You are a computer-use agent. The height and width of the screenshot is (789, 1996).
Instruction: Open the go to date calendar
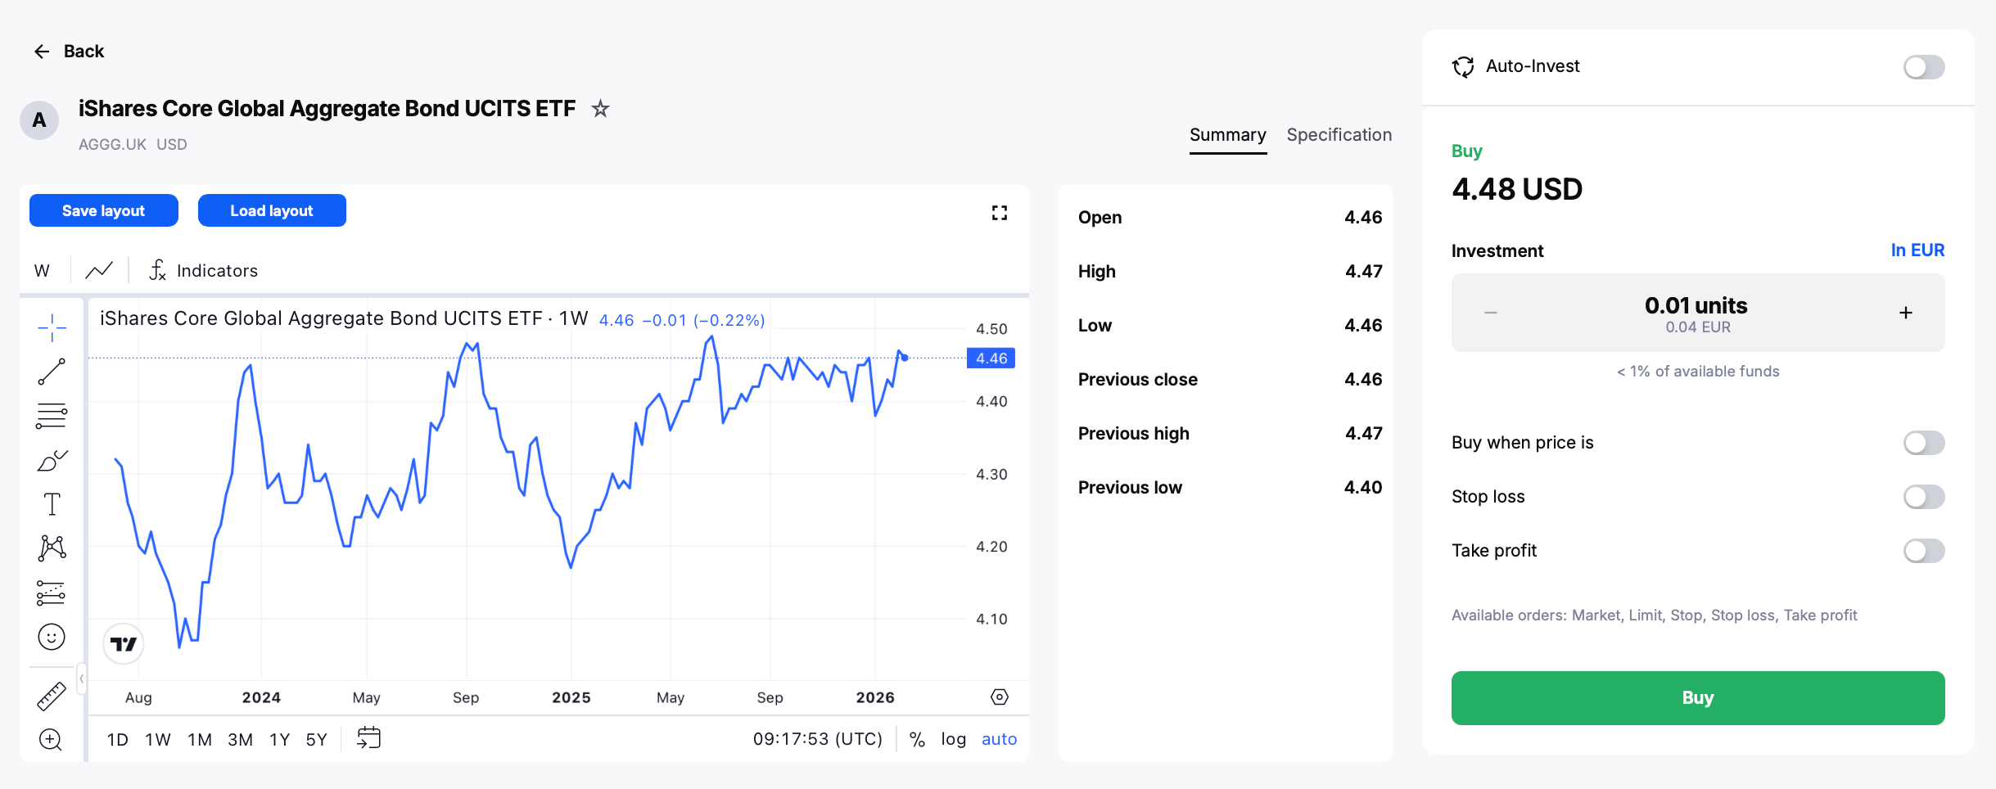coord(368,738)
